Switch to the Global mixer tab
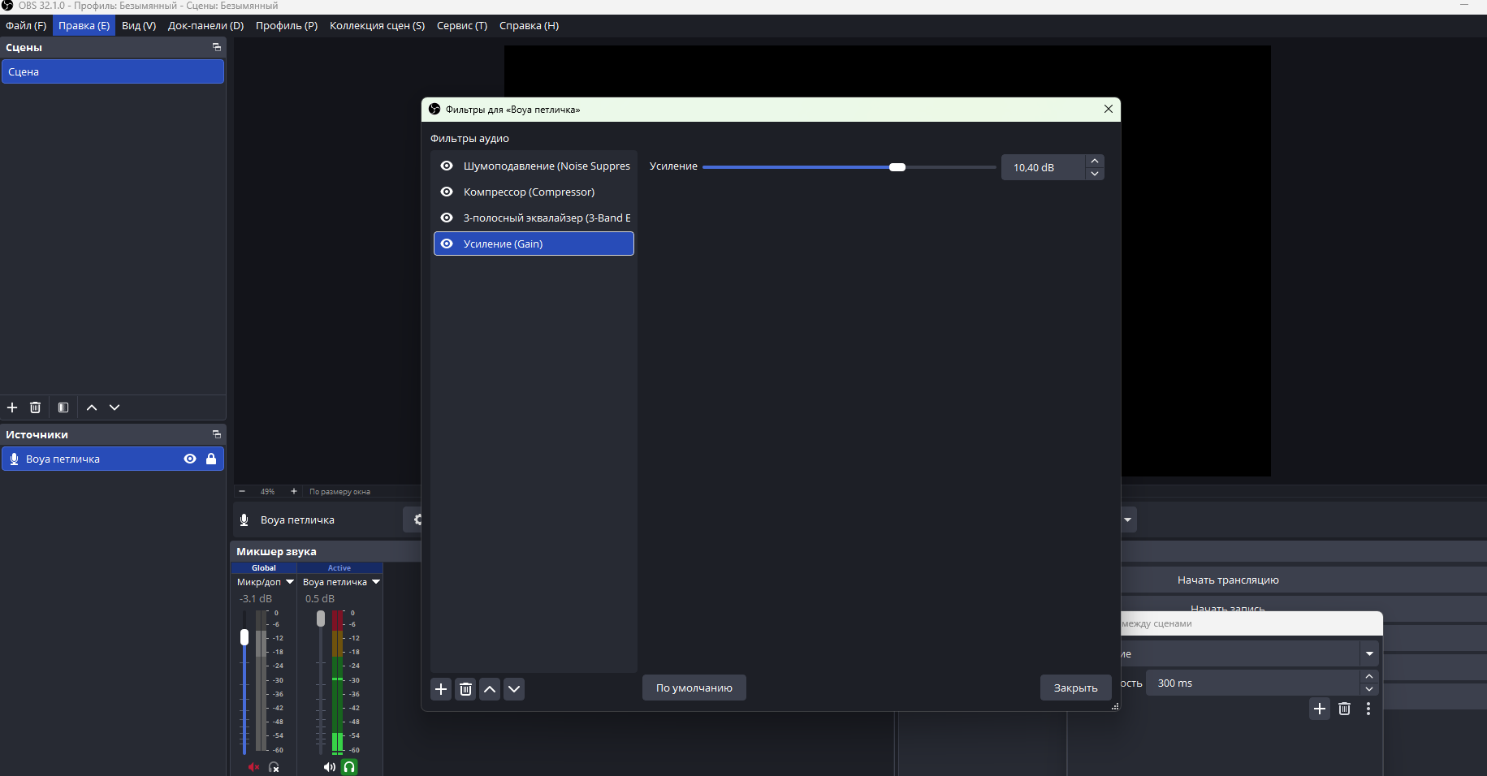Viewport: 1487px width, 776px height. (x=264, y=568)
